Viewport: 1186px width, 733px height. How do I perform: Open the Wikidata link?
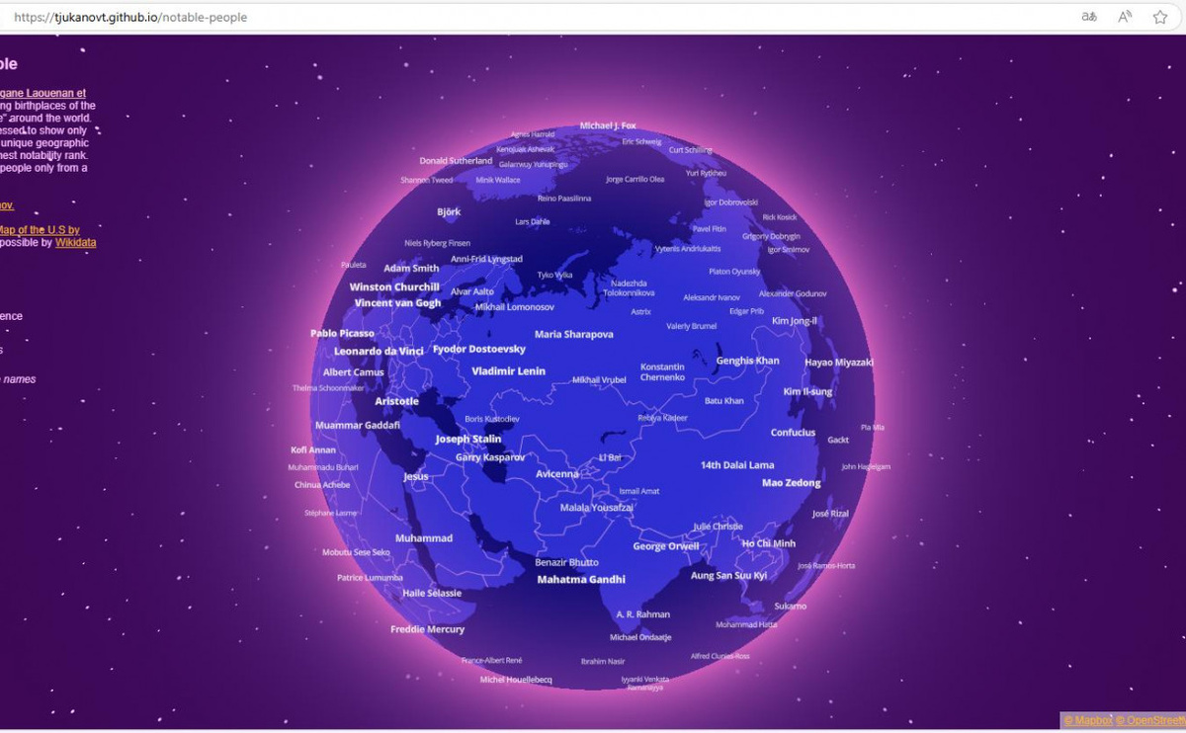coord(75,242)
